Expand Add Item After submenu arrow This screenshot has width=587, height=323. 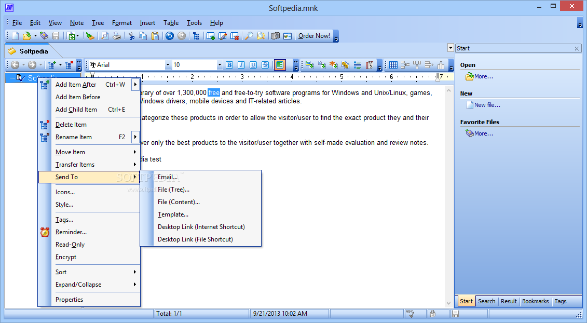pyautogui.click(x=135, y=84)
